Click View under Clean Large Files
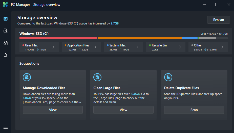Image resolution: width=234 pixels, height=133 pixels. coord(123,110)
